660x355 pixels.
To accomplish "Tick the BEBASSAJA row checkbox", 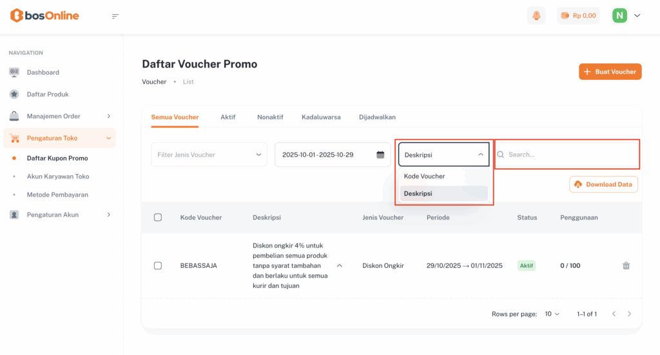I will click(x=158, y=265).
